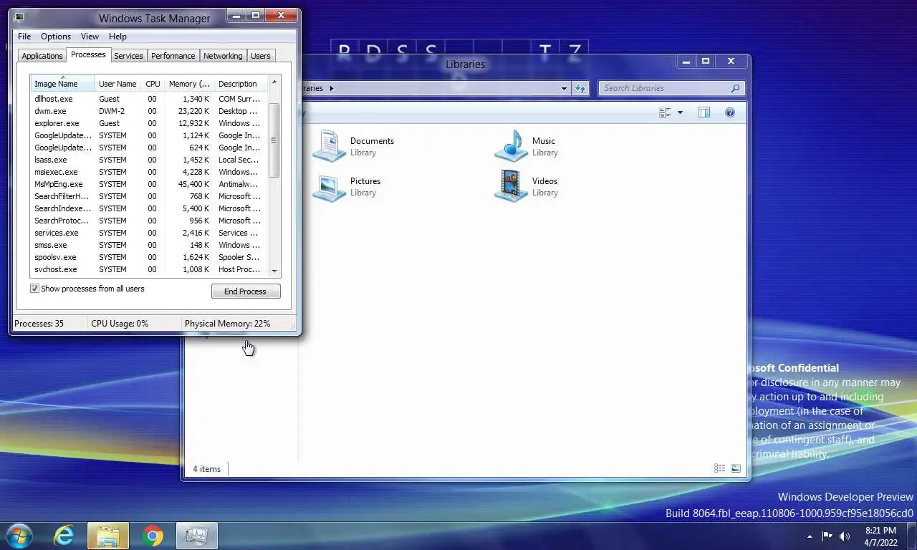Select the SearchIndexe... process row
This screenshot has height=550, width=917.
149,208
